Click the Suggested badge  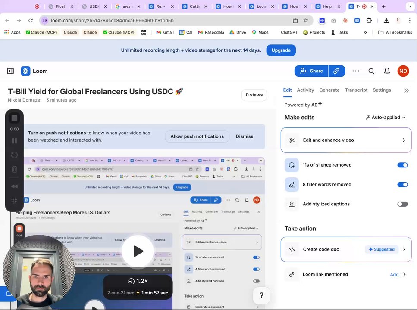pyautogui.click(x=382, y=249)
